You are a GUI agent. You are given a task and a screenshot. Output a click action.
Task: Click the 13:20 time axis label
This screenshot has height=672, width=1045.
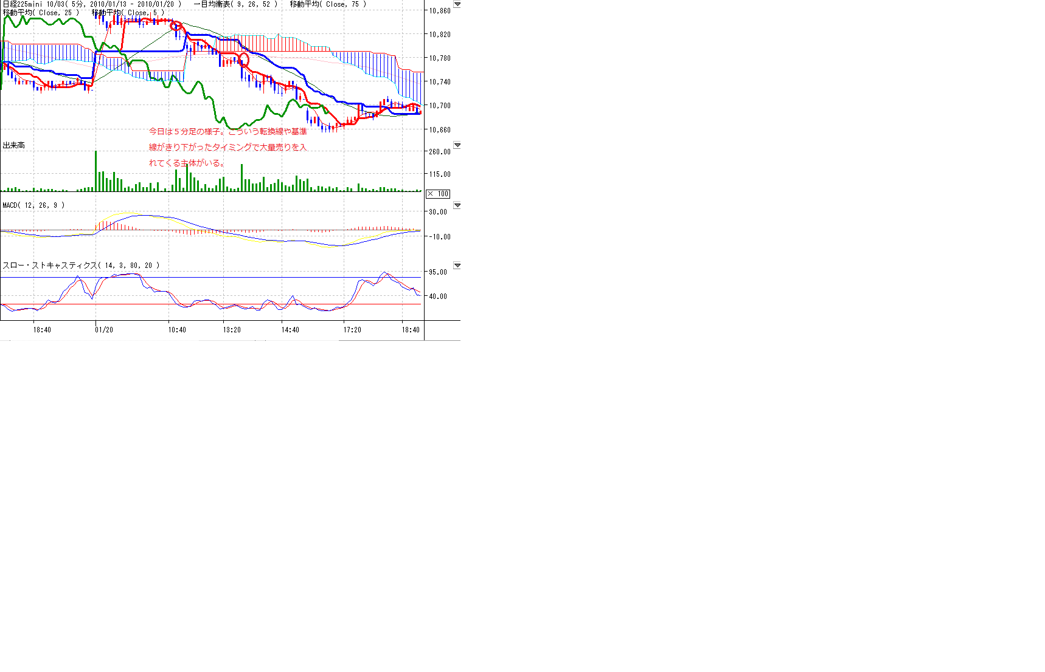[x=232, y=330]
